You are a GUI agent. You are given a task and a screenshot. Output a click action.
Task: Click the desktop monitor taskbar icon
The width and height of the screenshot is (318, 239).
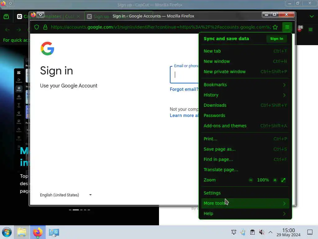pos(54,232)
